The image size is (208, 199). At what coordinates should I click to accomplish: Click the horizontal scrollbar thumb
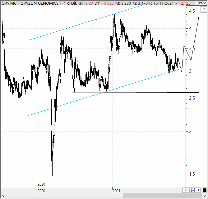point(163,196)
